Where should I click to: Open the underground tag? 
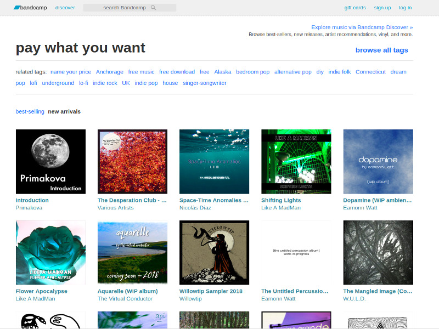58,83
